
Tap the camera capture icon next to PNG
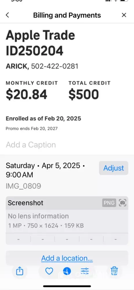(x=122, y=203)
